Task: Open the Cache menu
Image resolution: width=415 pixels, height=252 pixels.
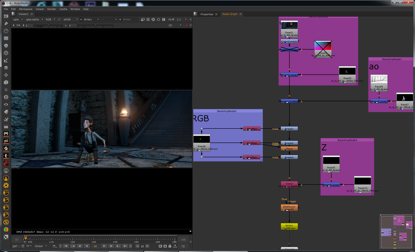Action: (63, 9)
